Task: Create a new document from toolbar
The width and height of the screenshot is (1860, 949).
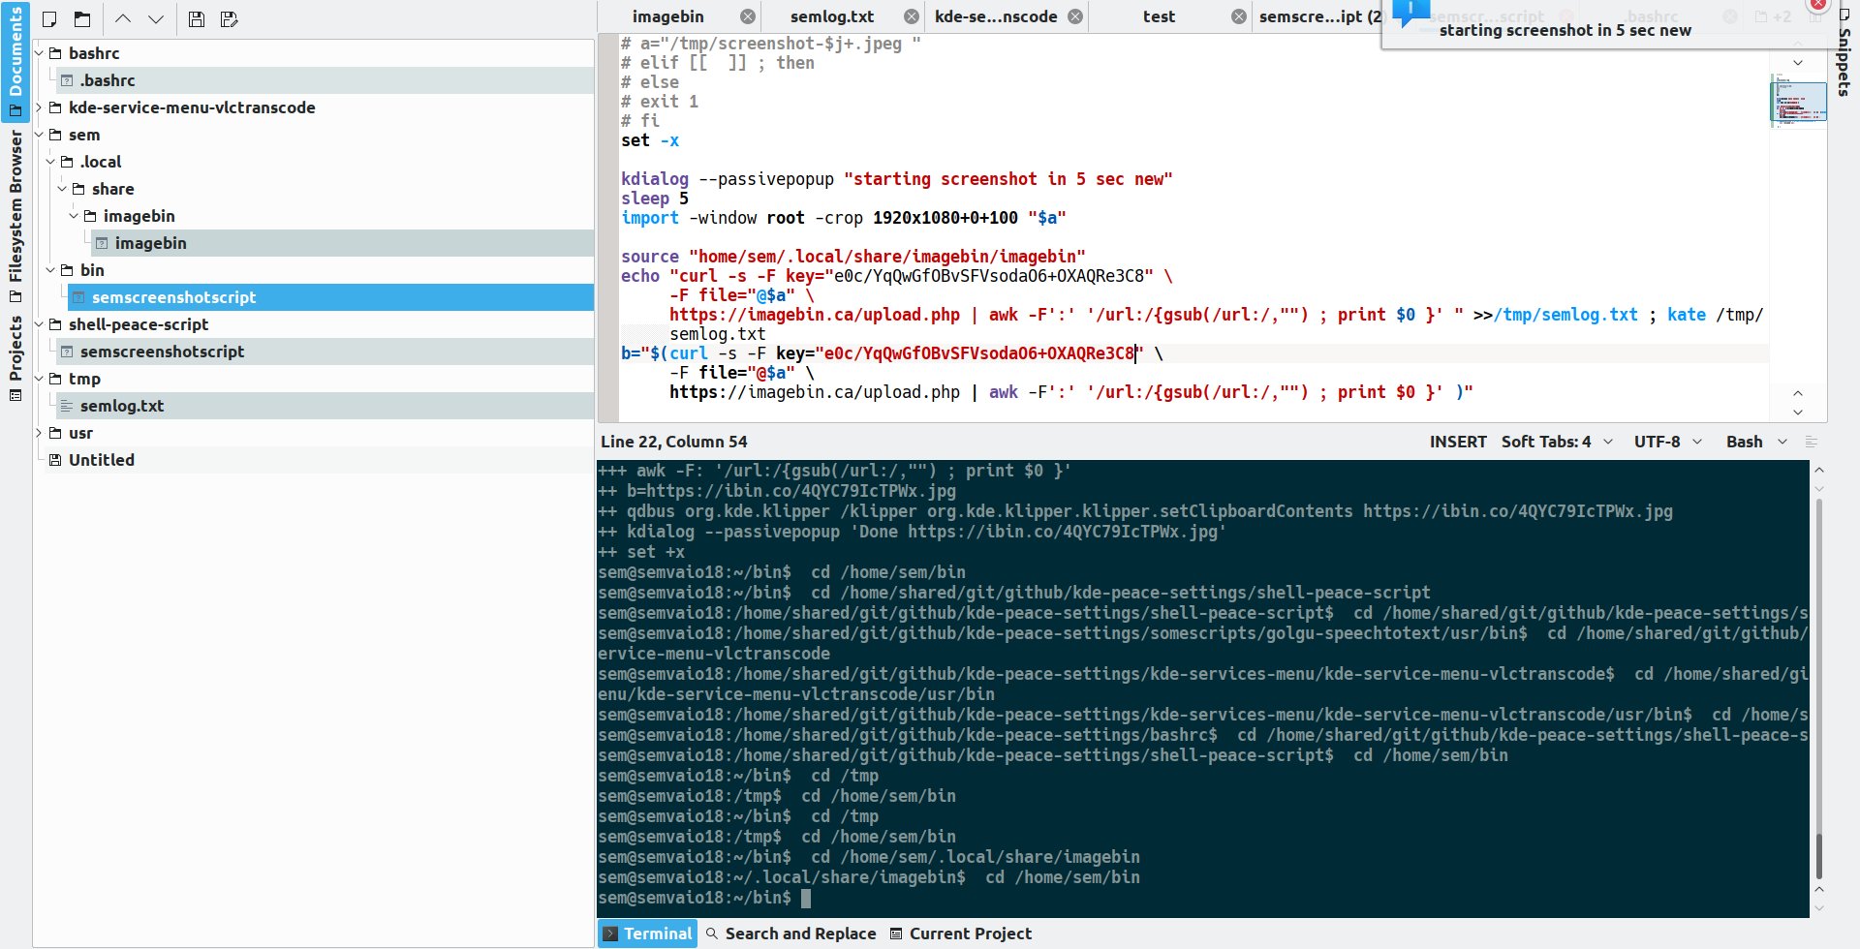Action: (49, 19)
